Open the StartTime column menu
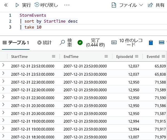167x140 pixels. pos(53,56)
